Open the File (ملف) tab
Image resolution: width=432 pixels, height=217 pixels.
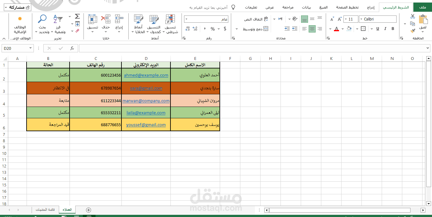coord(422,7)
